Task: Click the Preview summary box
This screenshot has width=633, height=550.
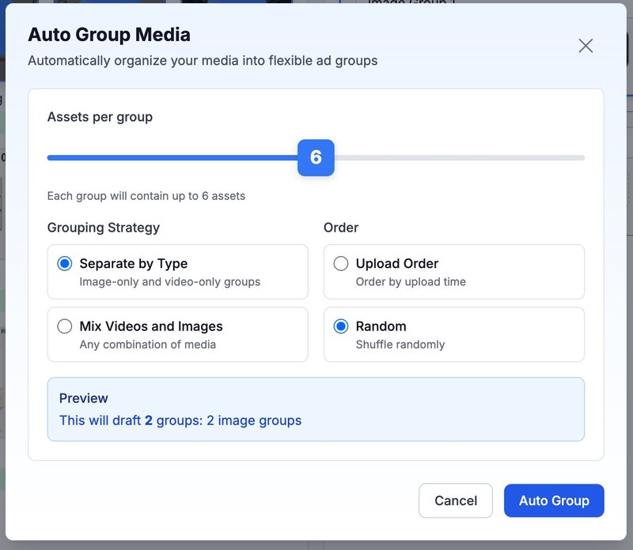Action: click(316, 409)
